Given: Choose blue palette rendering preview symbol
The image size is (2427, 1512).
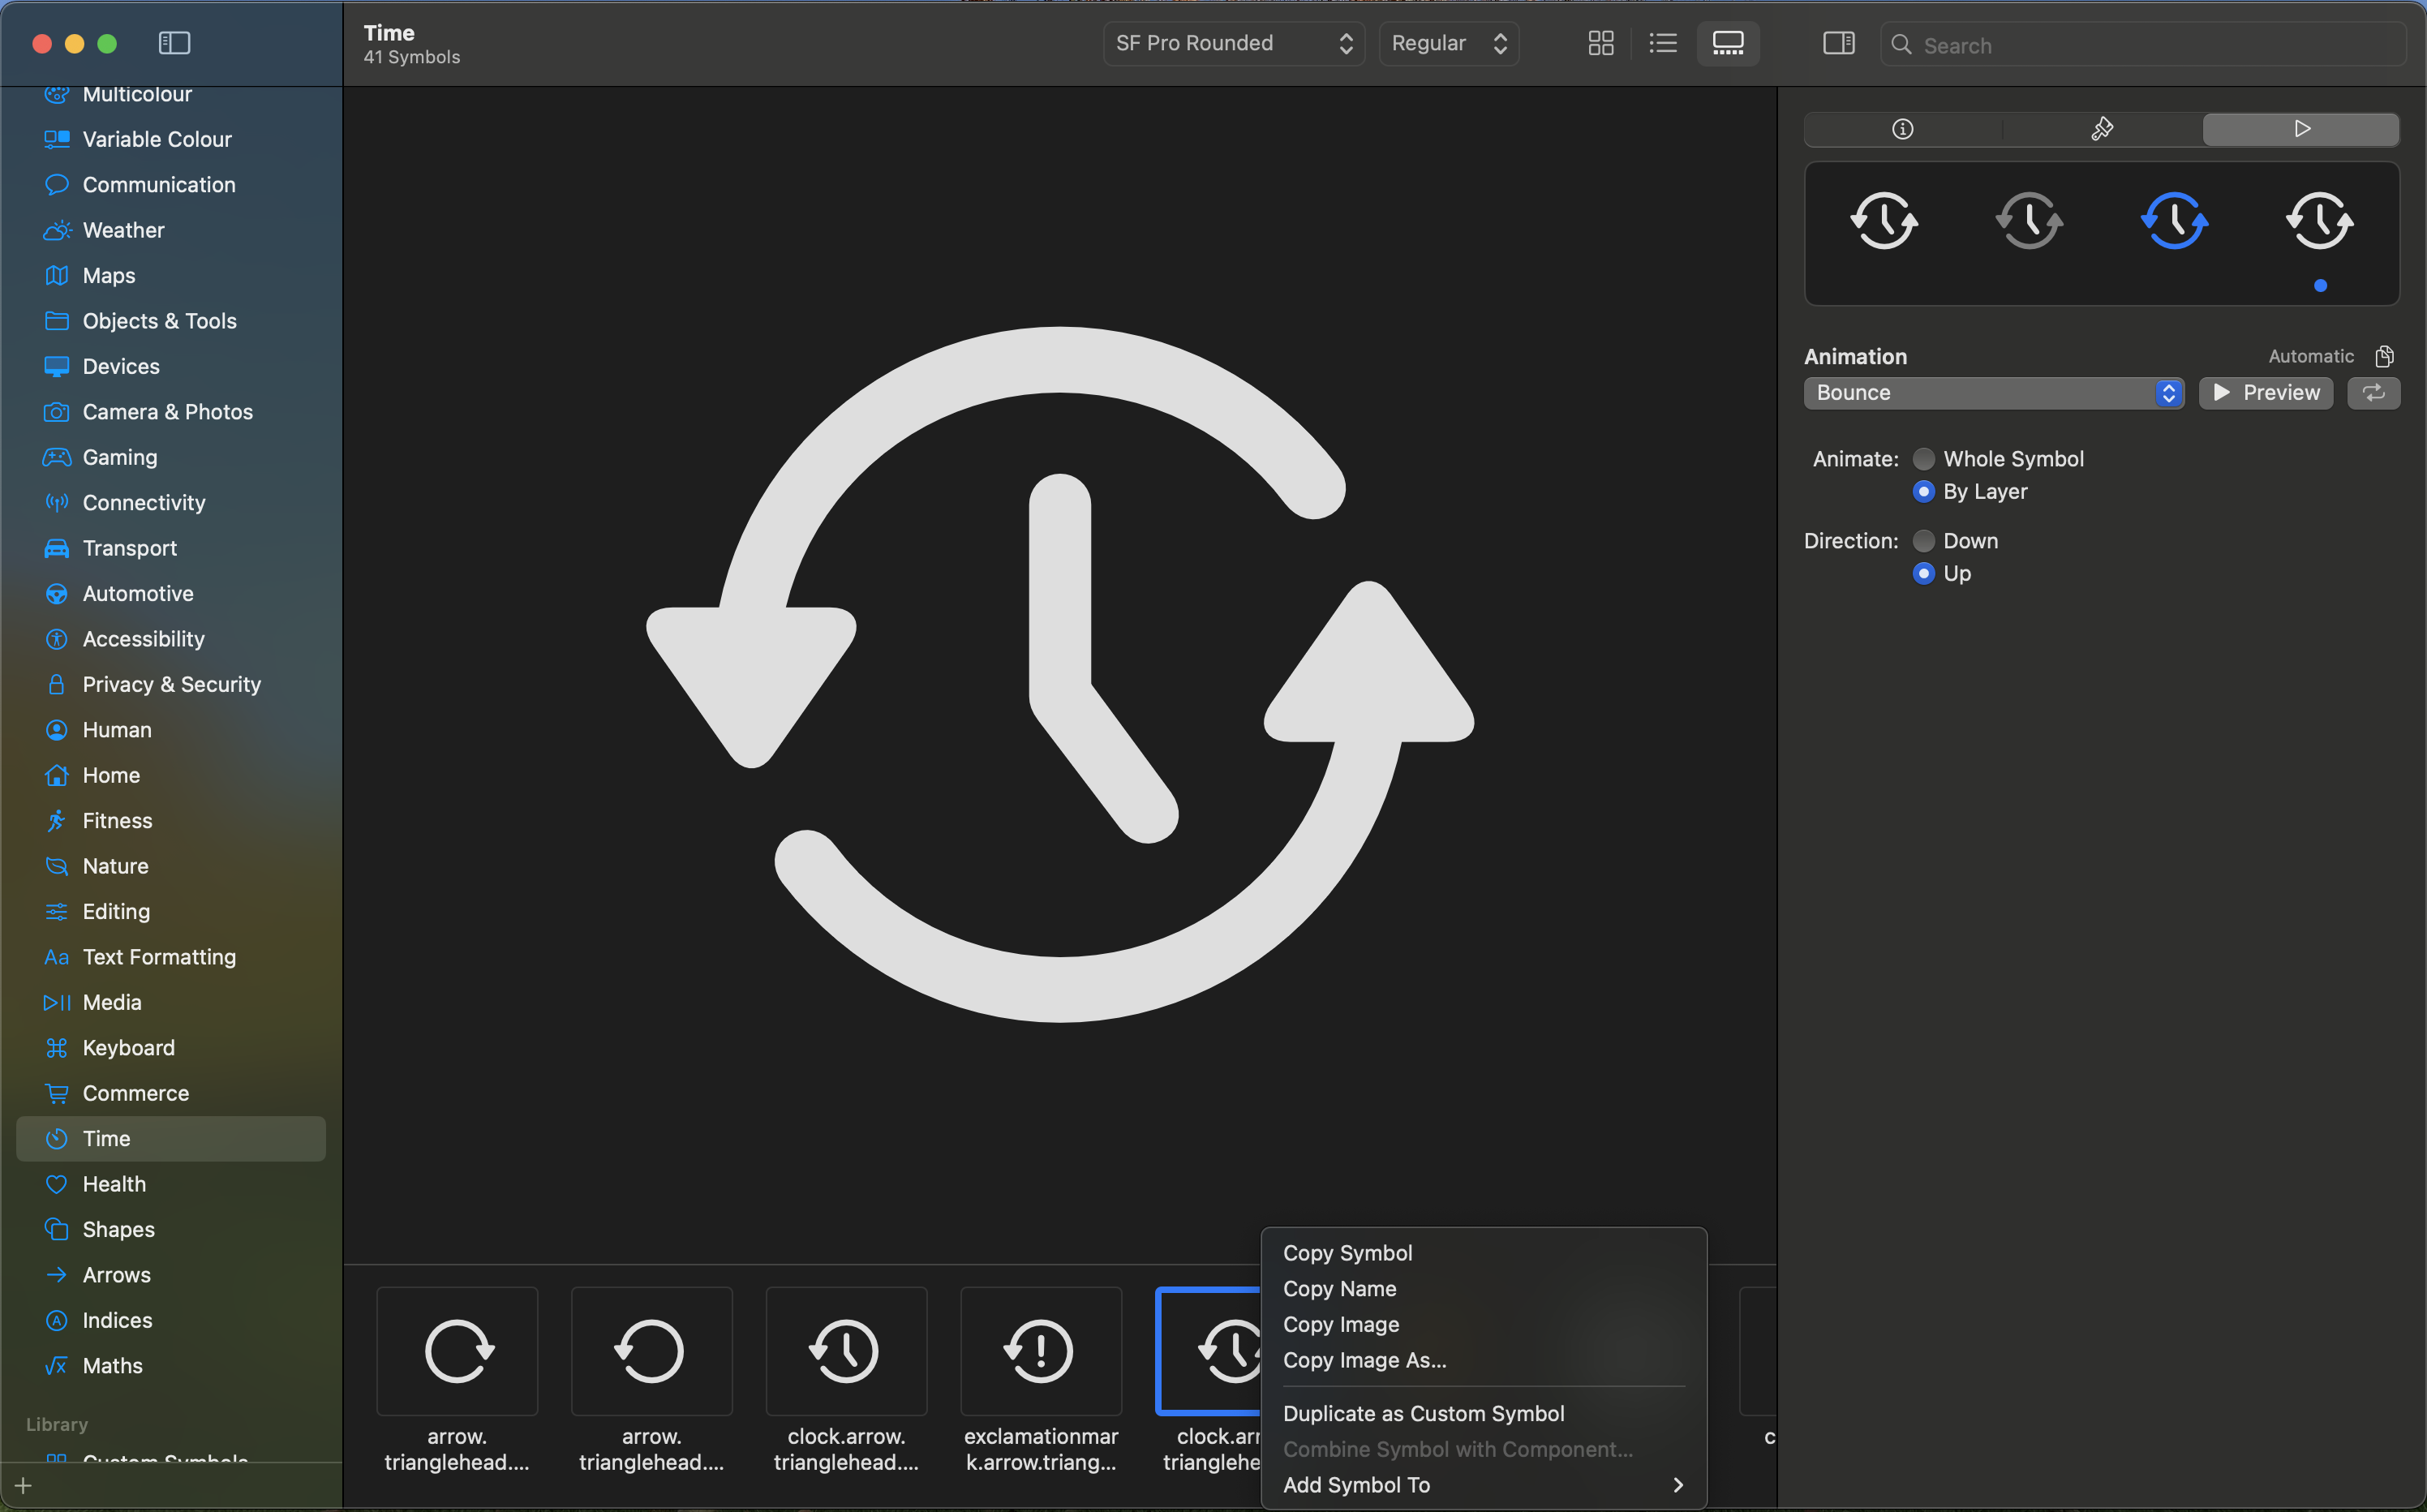Looking at the screenshot, I should [2174, 221].
